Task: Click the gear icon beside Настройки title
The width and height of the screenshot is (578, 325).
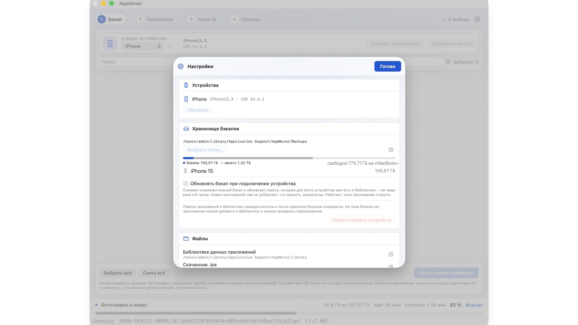Action: pos(181,66)
